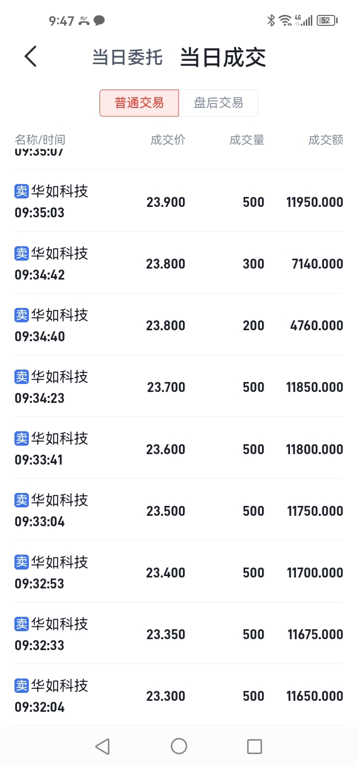Viewport: 358px width, 766px height.
Task: Tap the back arrow in the header
Action: 31,56
